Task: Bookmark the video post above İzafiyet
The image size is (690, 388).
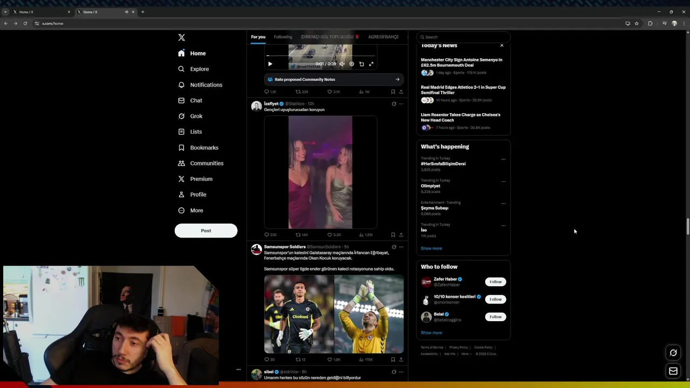Action: [x=393, y=92]
